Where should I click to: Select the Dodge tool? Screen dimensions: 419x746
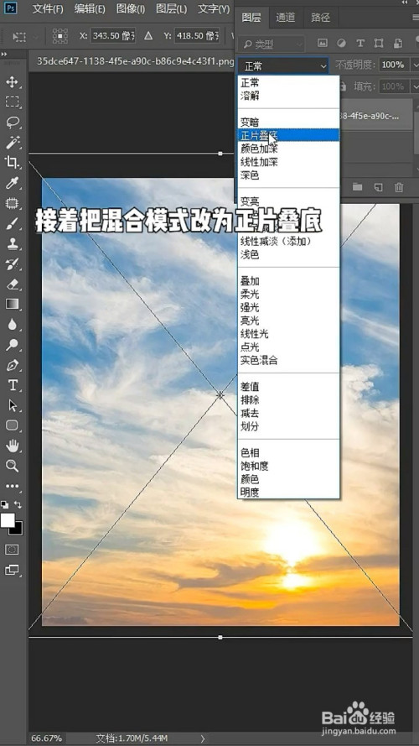coord(12,344)
